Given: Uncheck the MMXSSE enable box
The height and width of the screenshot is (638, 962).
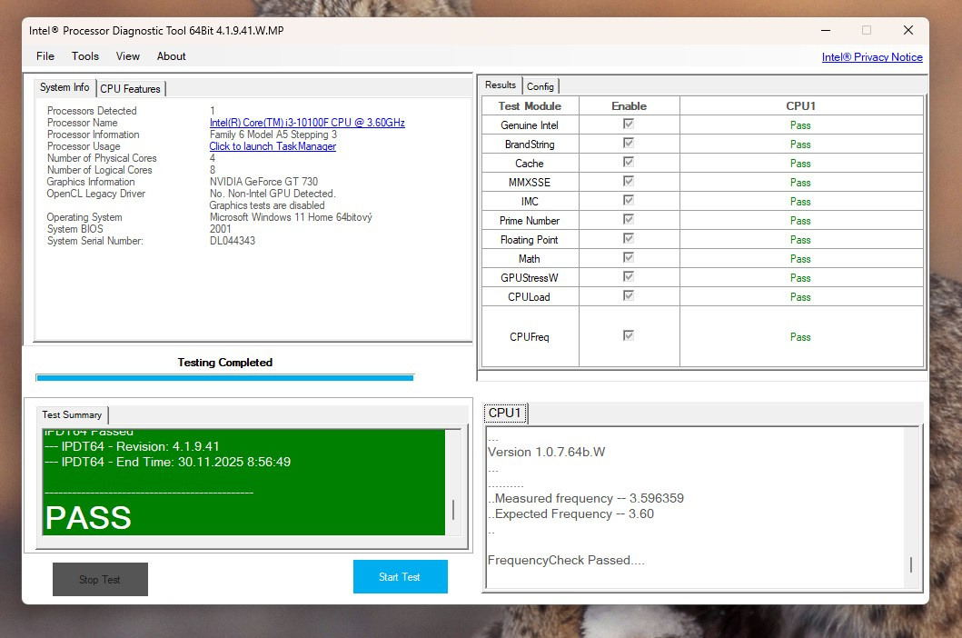Looking at the screenshot, I should [629, 182].
